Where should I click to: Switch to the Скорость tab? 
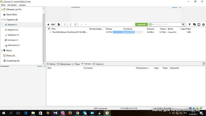(98, 64)
